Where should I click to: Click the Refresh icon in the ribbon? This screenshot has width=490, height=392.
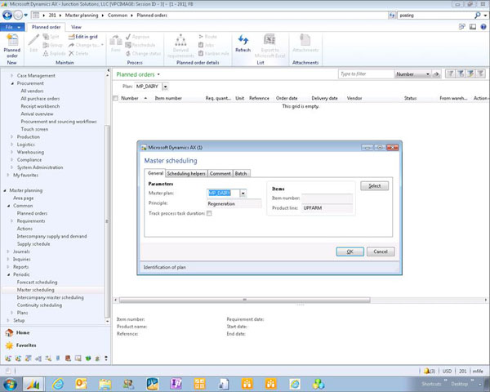(x=243, y=40)
